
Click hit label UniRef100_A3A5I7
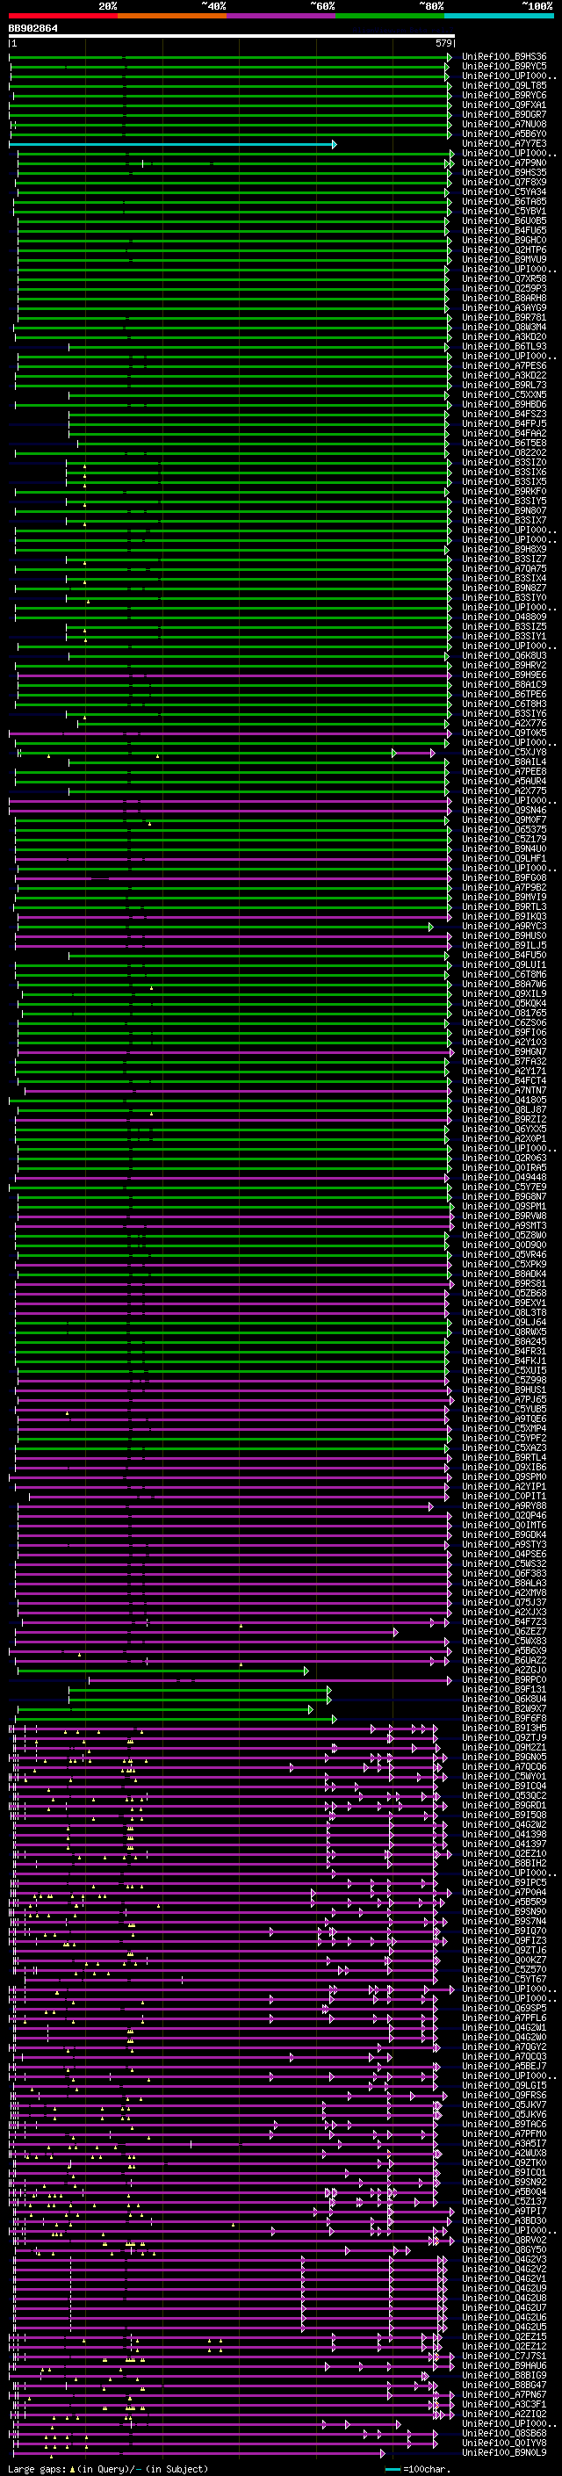[504, 2144]
